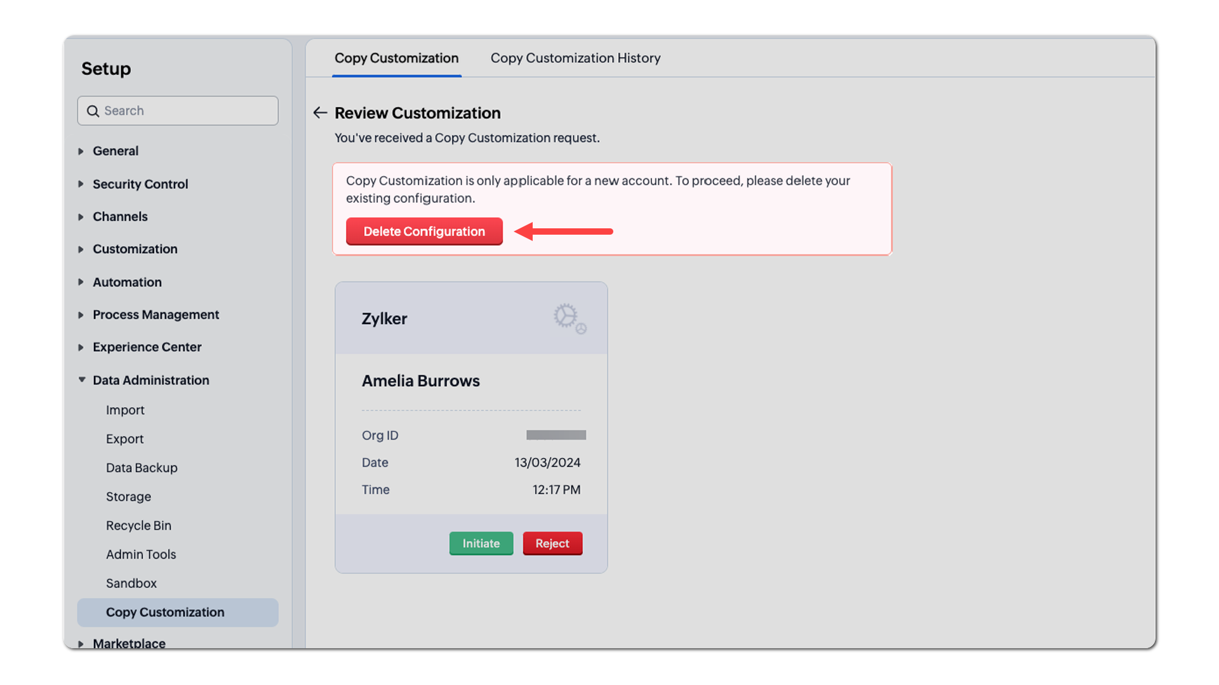Viewport: 1219px width, 685px height.
Task: Open Data Backup in sidebar
Action: [142, 468]
